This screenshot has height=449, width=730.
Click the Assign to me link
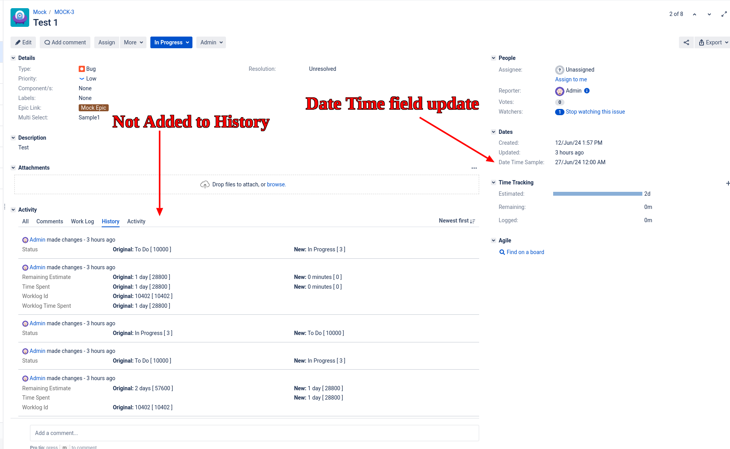tap(571, 79)
